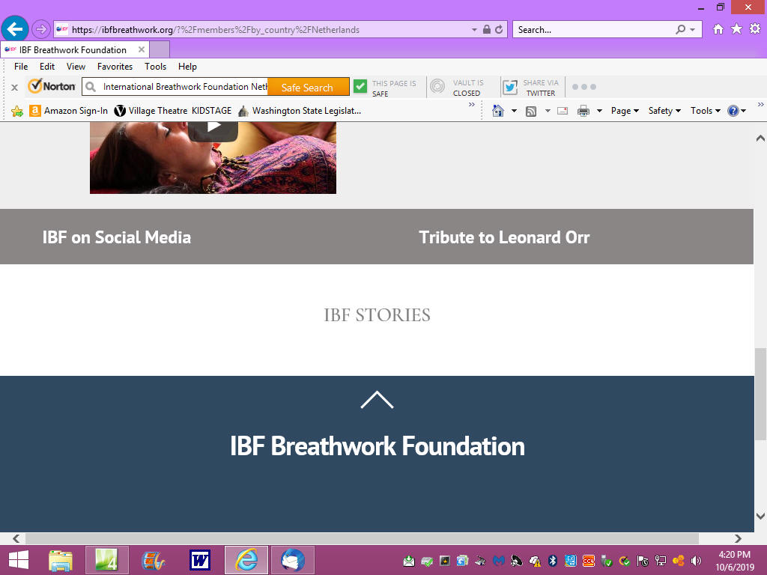This screenshot has width=767, height=575.
Task: Open the Favorites menu
Action: click(x=115, y=67)
